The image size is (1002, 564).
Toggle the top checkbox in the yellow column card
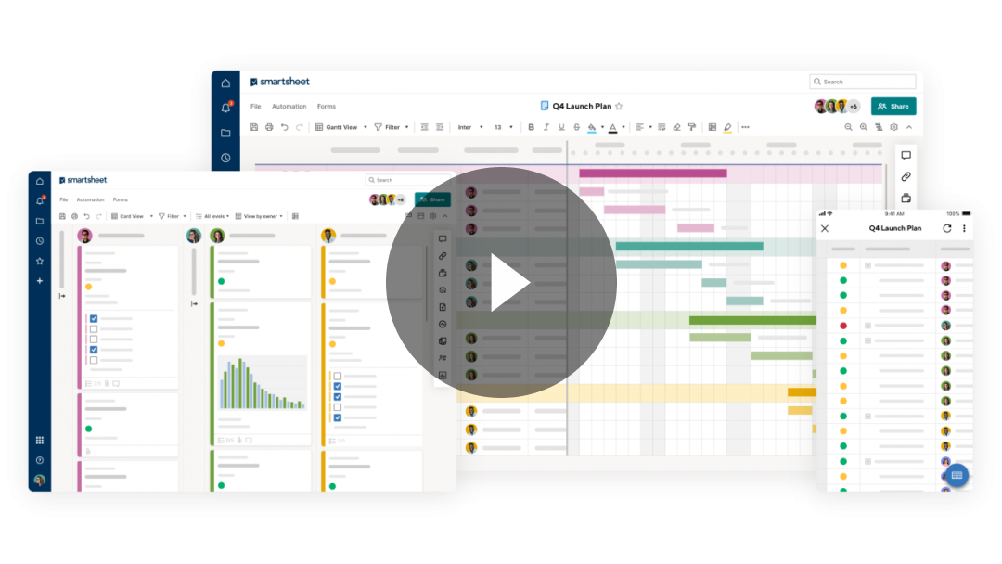pos(338,377)
